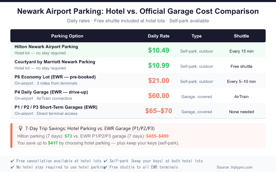Screen dimensions: 276x172
Task: Click the Daily Rate column header
Action: [159, 36]
